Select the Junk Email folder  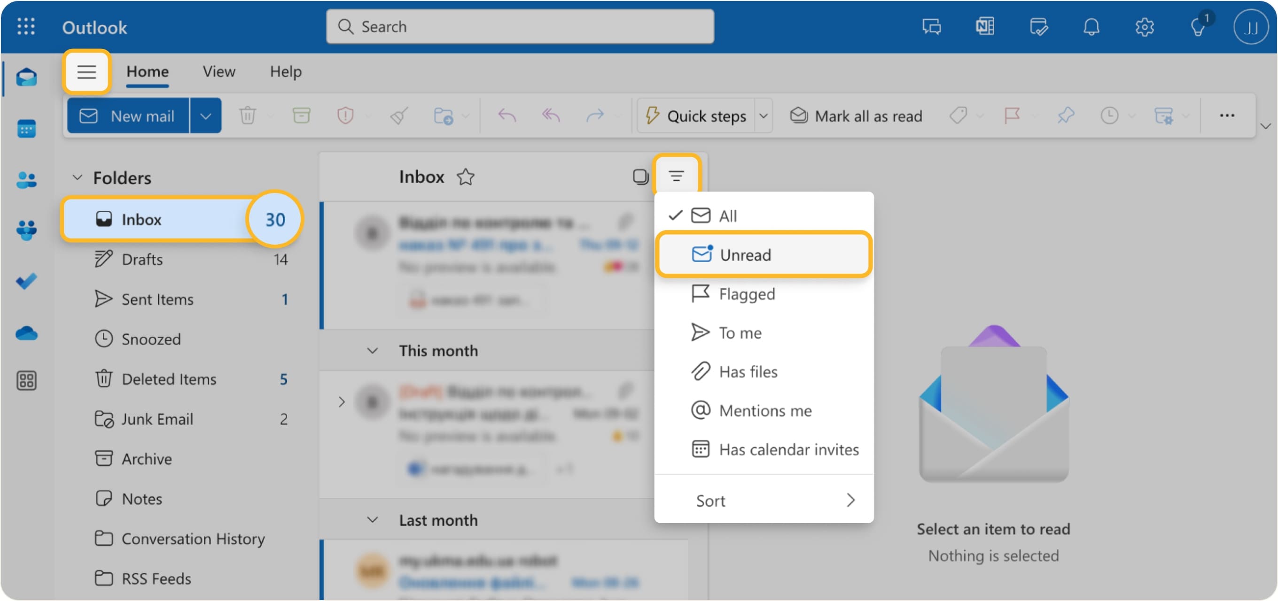[x=157, y=418]
